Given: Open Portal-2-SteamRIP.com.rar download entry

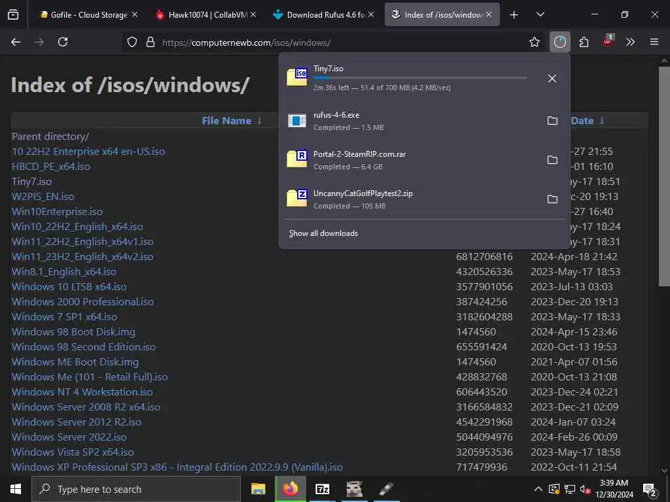Looking at the screenshot, I should [x=410, y=160].
